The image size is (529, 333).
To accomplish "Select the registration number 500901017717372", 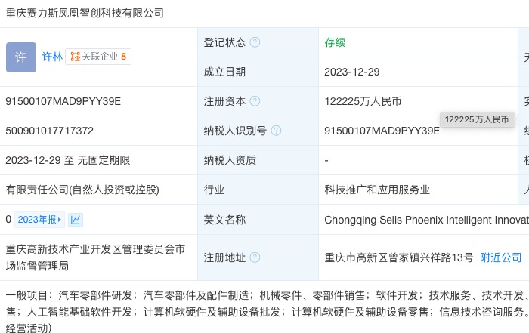I will tap(49, 131).
